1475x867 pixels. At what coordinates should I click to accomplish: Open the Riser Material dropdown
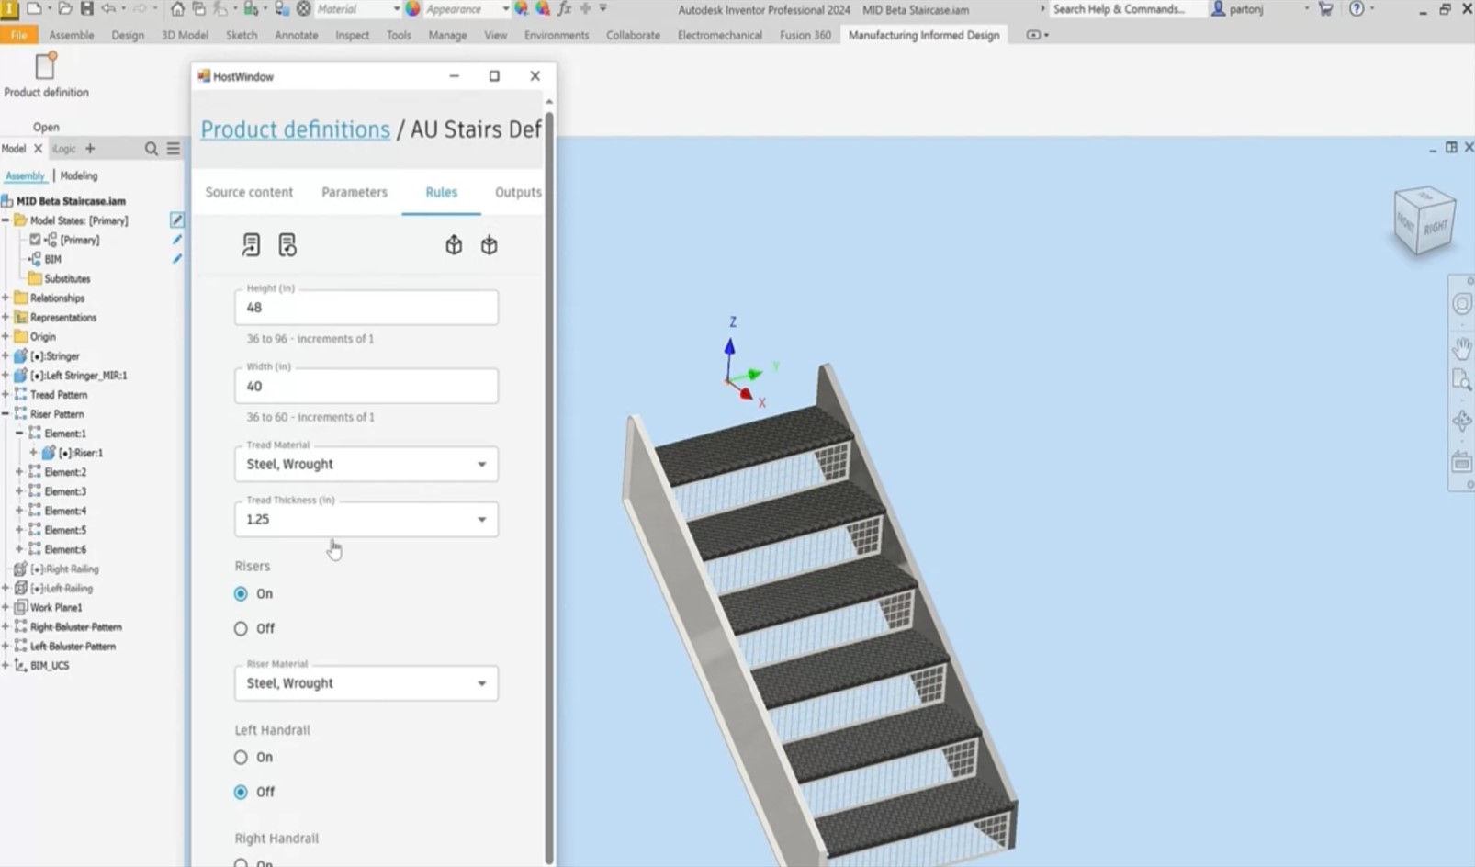click(x=366, y=683)
